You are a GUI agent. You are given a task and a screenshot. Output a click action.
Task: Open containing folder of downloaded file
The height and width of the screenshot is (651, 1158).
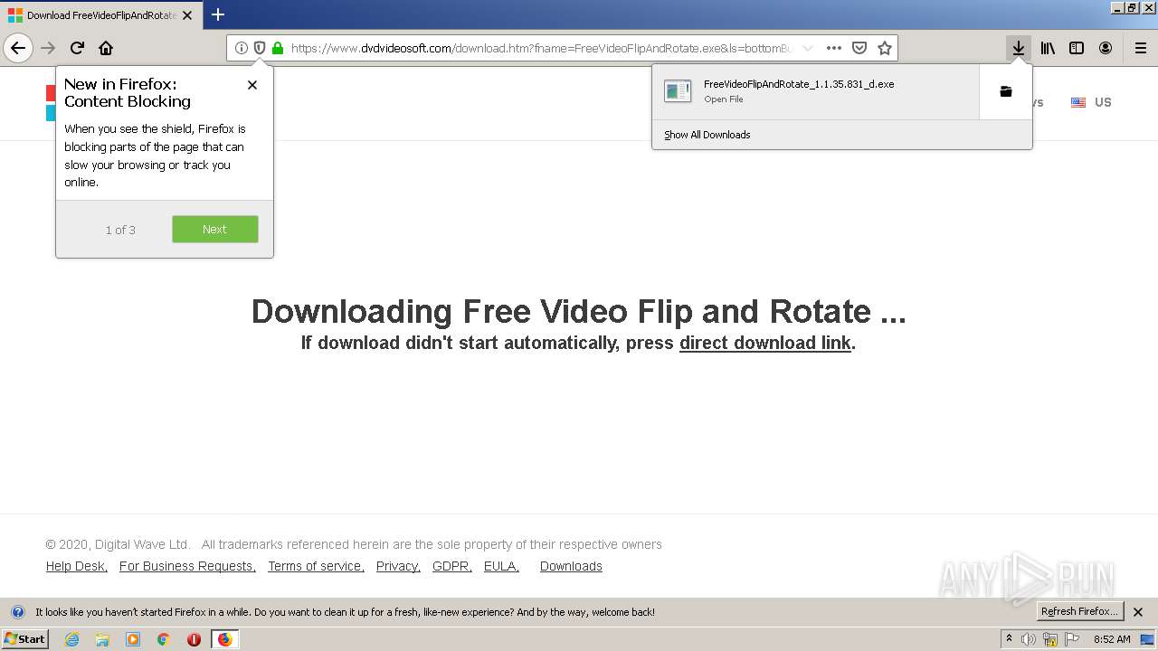click(1005, 91)
